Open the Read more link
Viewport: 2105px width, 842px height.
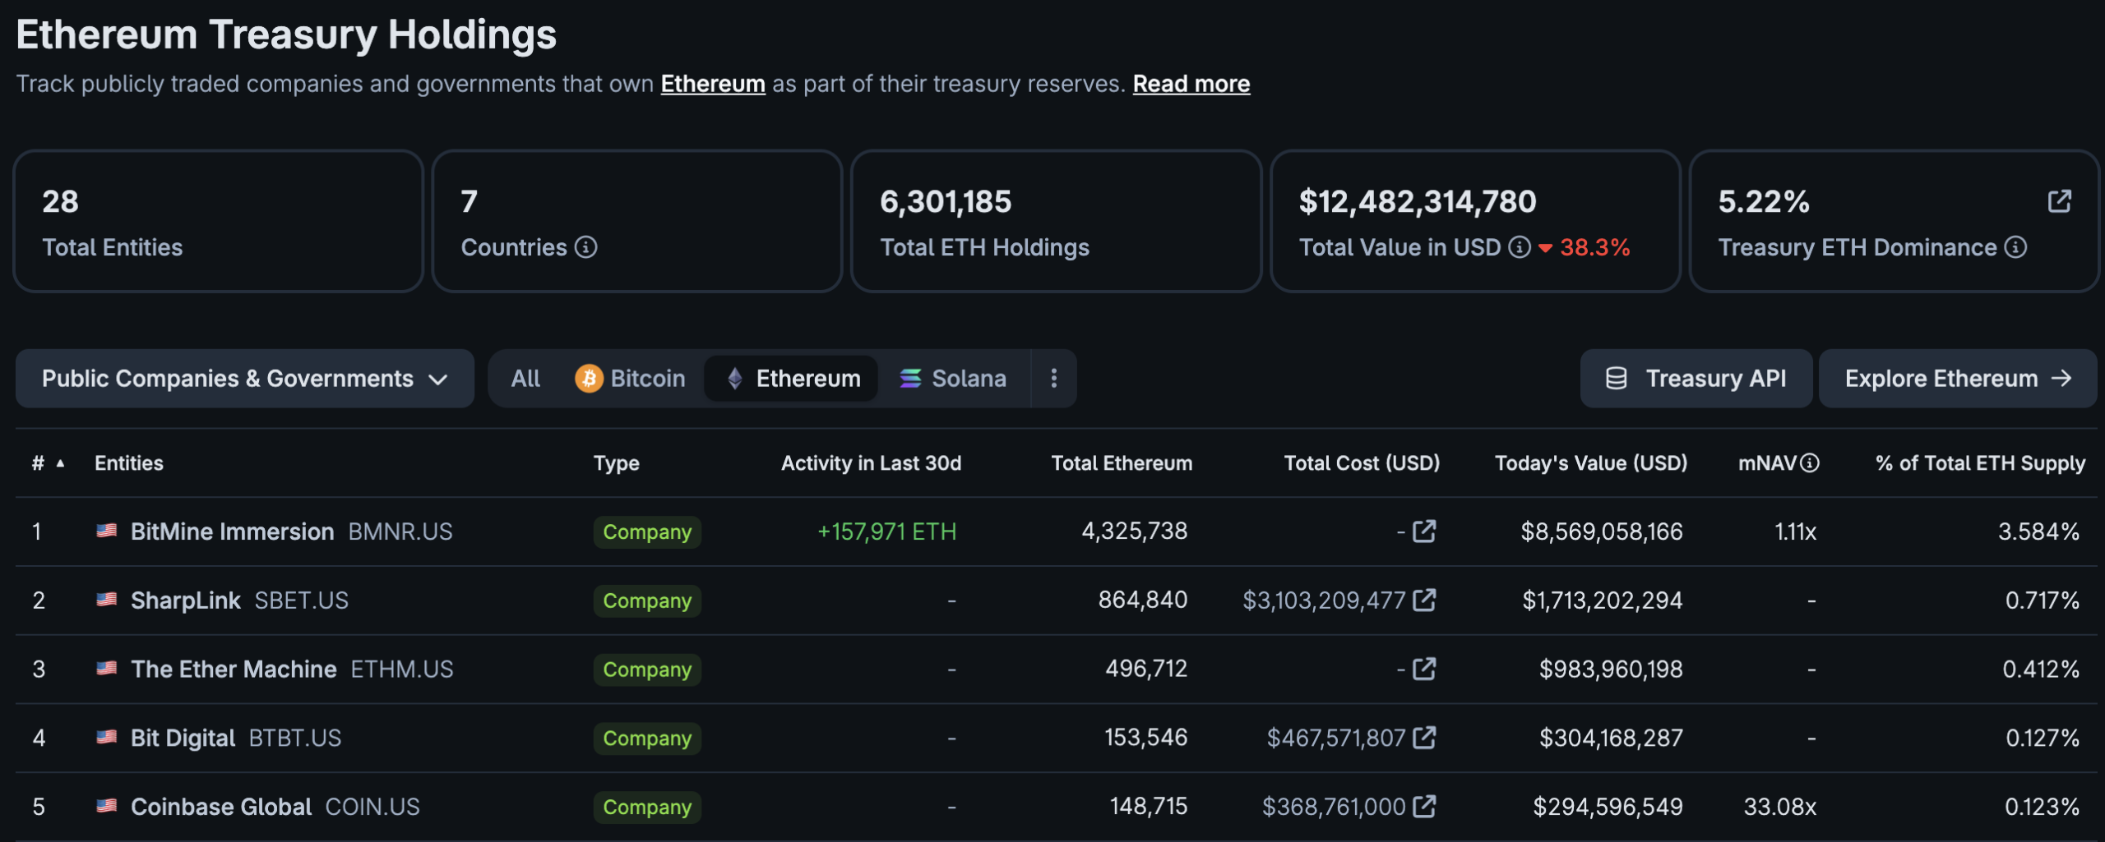pos(1191,84)
